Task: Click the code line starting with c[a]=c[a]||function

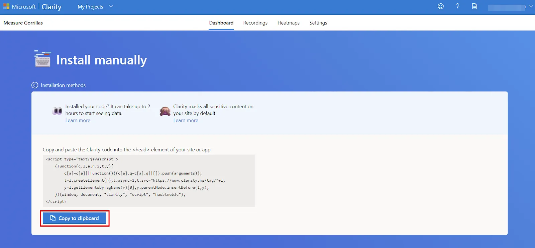Action: [133, 173]
